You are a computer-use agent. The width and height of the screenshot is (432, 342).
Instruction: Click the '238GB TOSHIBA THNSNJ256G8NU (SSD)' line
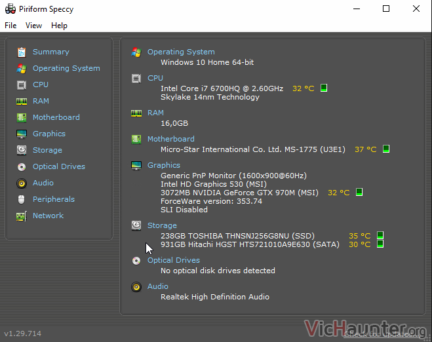[x=237, y=236]
